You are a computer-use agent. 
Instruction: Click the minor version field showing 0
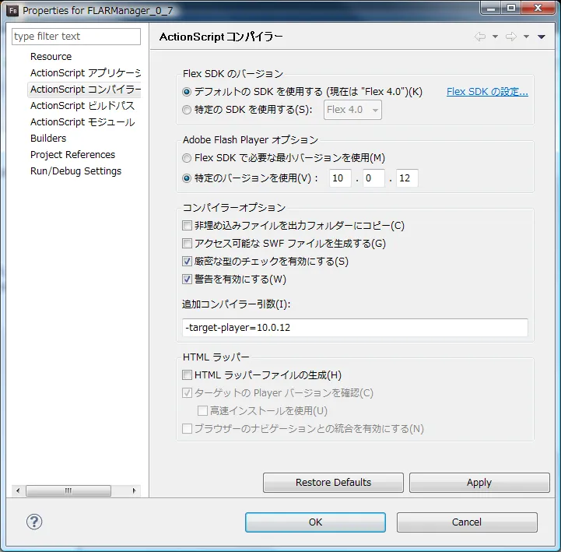coord(373,178)
